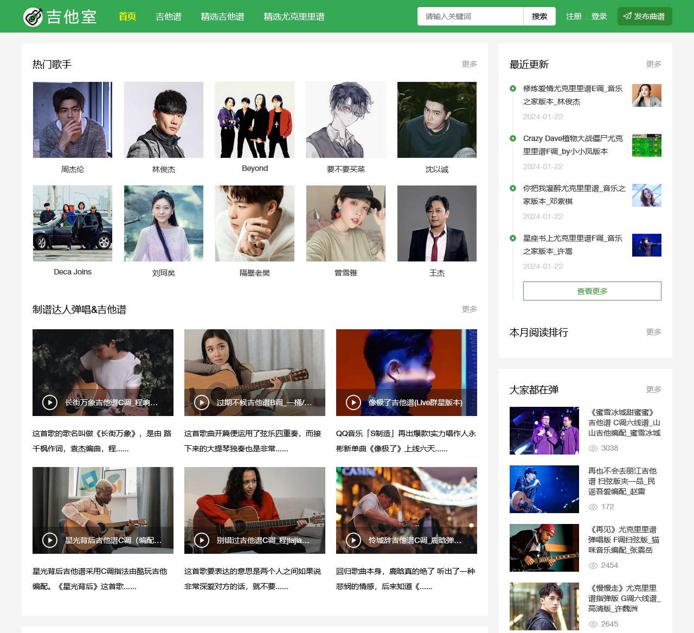Click the 搜索 search button
Image resolution: width=694 pixels, height=633 pixels.
pyautogui.click(x=539, y=16)
